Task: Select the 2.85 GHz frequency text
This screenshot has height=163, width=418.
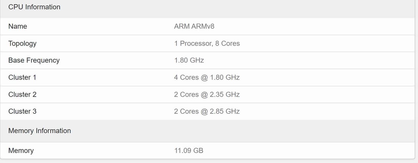Action: point(225,111)
